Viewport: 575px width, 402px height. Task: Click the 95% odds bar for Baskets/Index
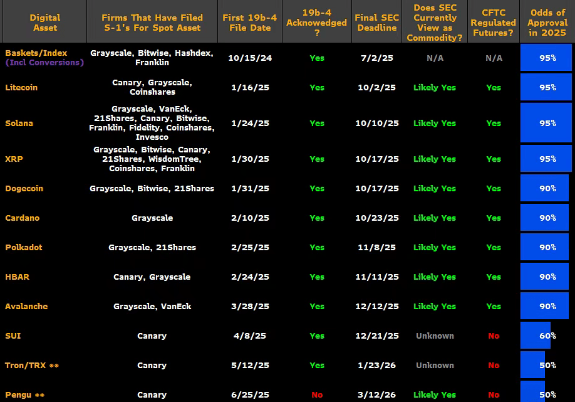[x=546, y=58]
